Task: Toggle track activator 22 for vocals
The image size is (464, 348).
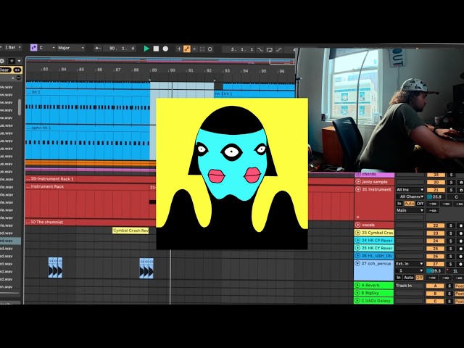Action: pos(436,225)
